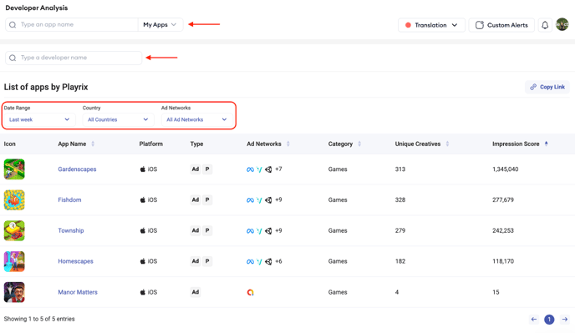The width and height of the screenshot is (575, 333).
Task: Click the Apple iOS icon in Gardenscapes row
Action: click(x=143, y=169)
